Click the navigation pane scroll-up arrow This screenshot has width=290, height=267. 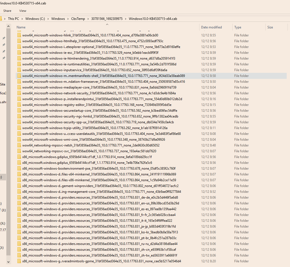point(8,26)
